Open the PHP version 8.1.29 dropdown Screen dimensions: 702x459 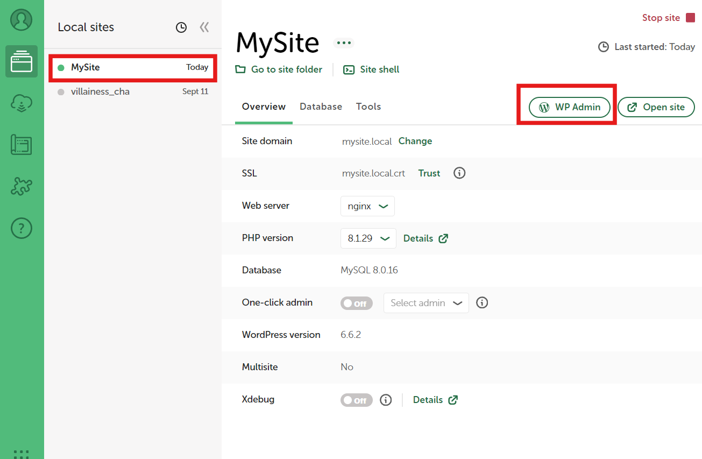point(368,238)
